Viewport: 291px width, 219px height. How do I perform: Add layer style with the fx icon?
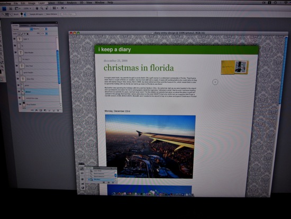[x=37, y=110]
